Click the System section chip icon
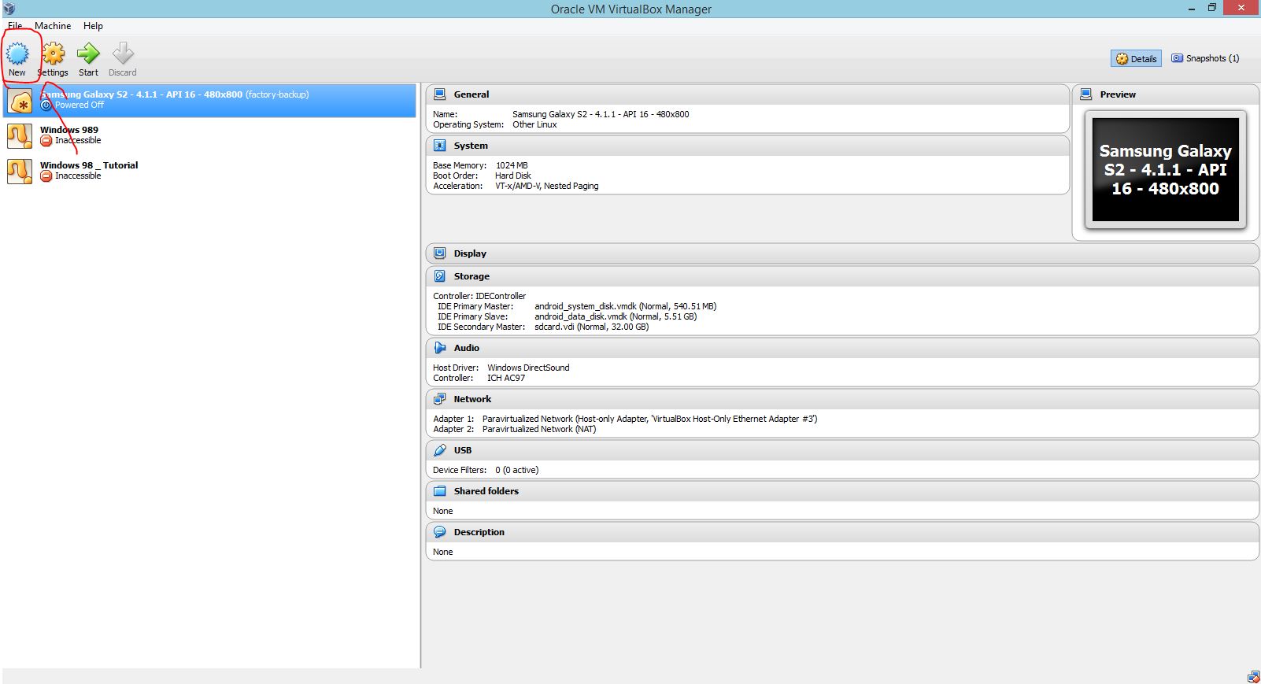 point(440,146)
